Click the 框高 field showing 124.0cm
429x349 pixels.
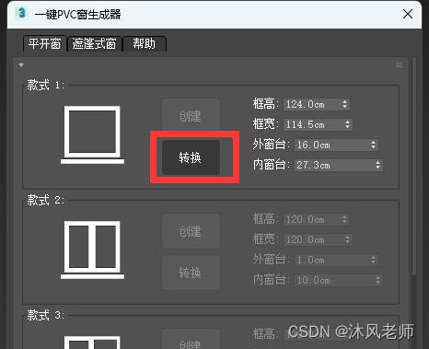(317, 104)
